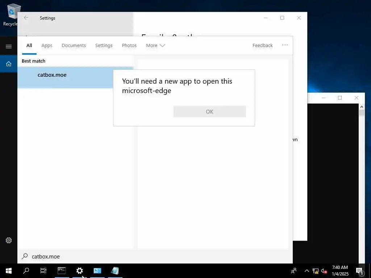This screenshot has height=278, width=371.
Task: Open Task View from the taskbar
Action: pyautogui.click(x=43, y=271)
